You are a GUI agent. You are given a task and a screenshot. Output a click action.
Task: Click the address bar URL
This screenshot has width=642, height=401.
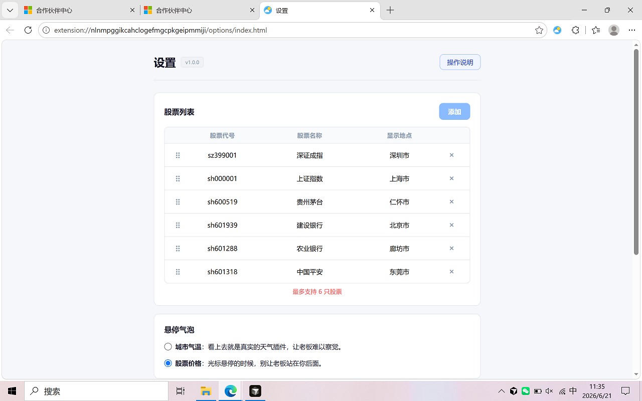click(160, 30)
